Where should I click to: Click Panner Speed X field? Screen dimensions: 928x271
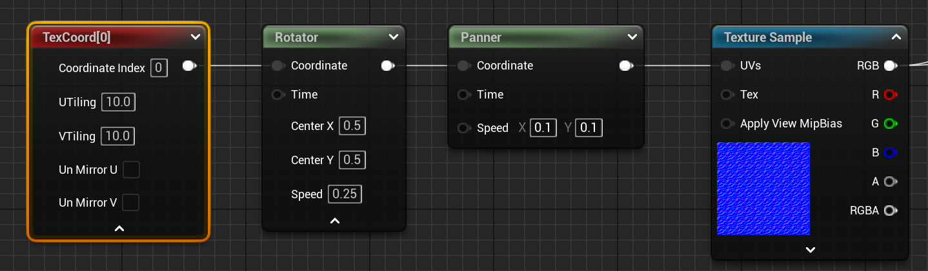click(x=543, y=128)
